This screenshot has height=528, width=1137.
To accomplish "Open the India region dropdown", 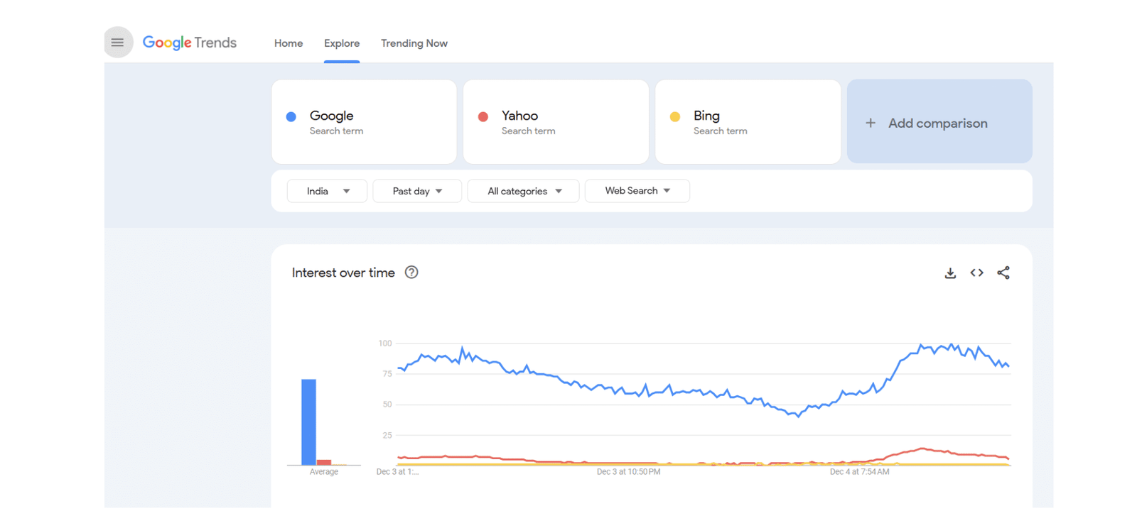I will coord(327,191).
